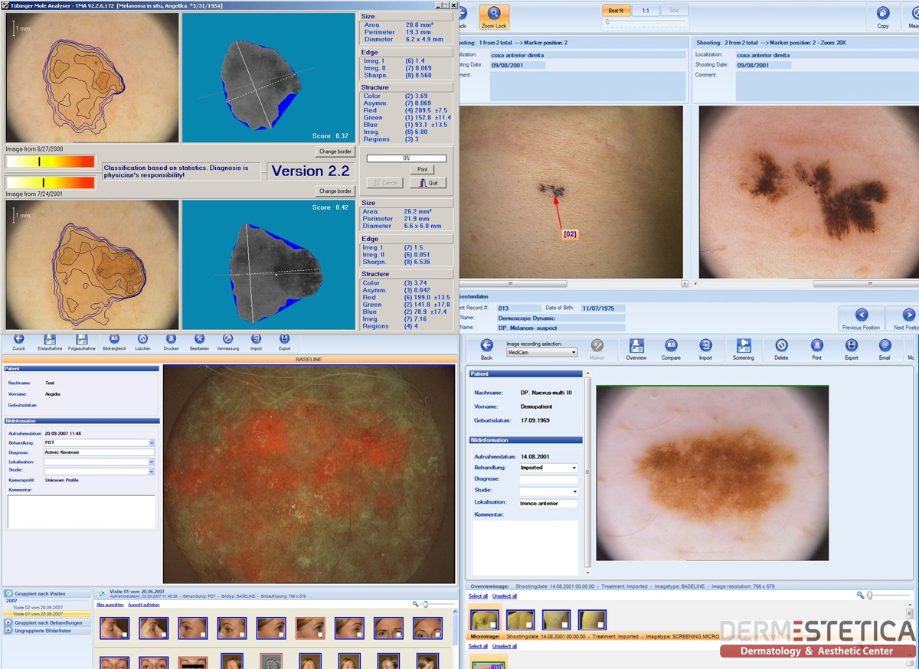
Task: Open the Lokalisation dropdown under Actinic Keratosis
Action: point(151,462)
